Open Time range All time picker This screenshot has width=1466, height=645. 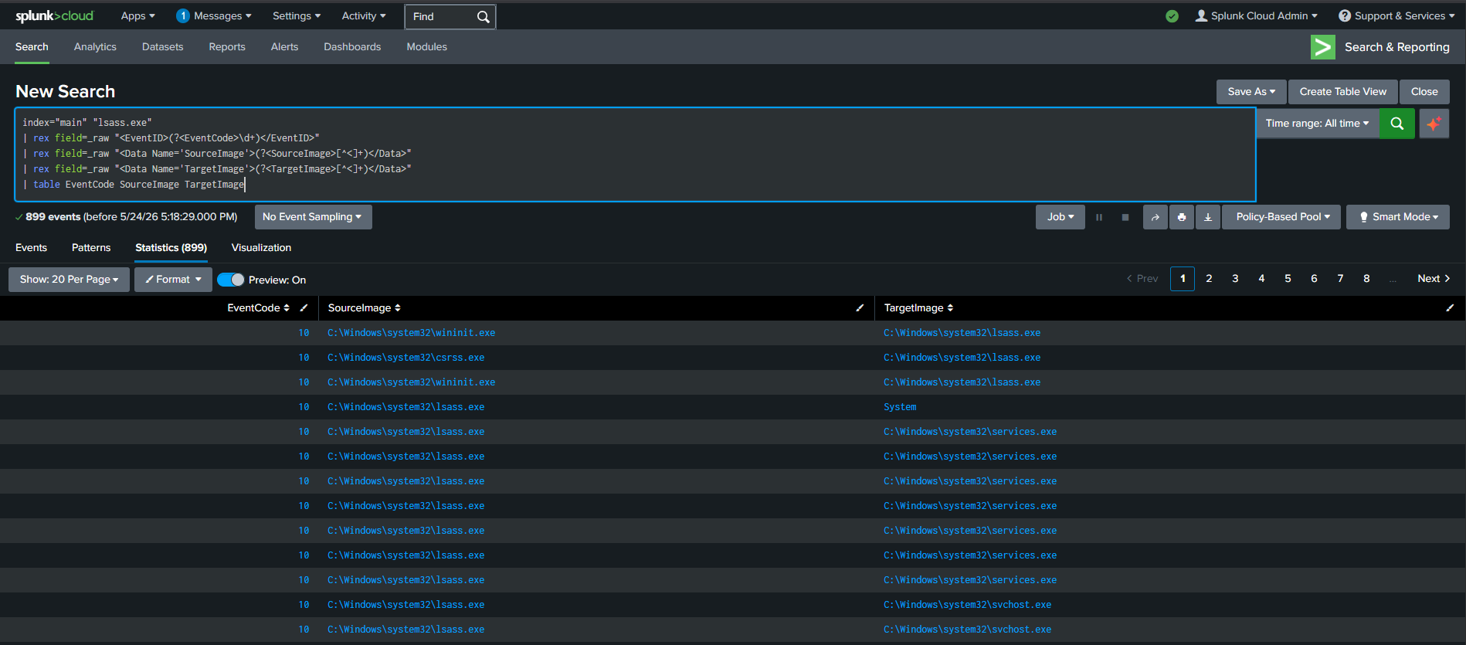pyautogui.click(x=1317, y=124)
